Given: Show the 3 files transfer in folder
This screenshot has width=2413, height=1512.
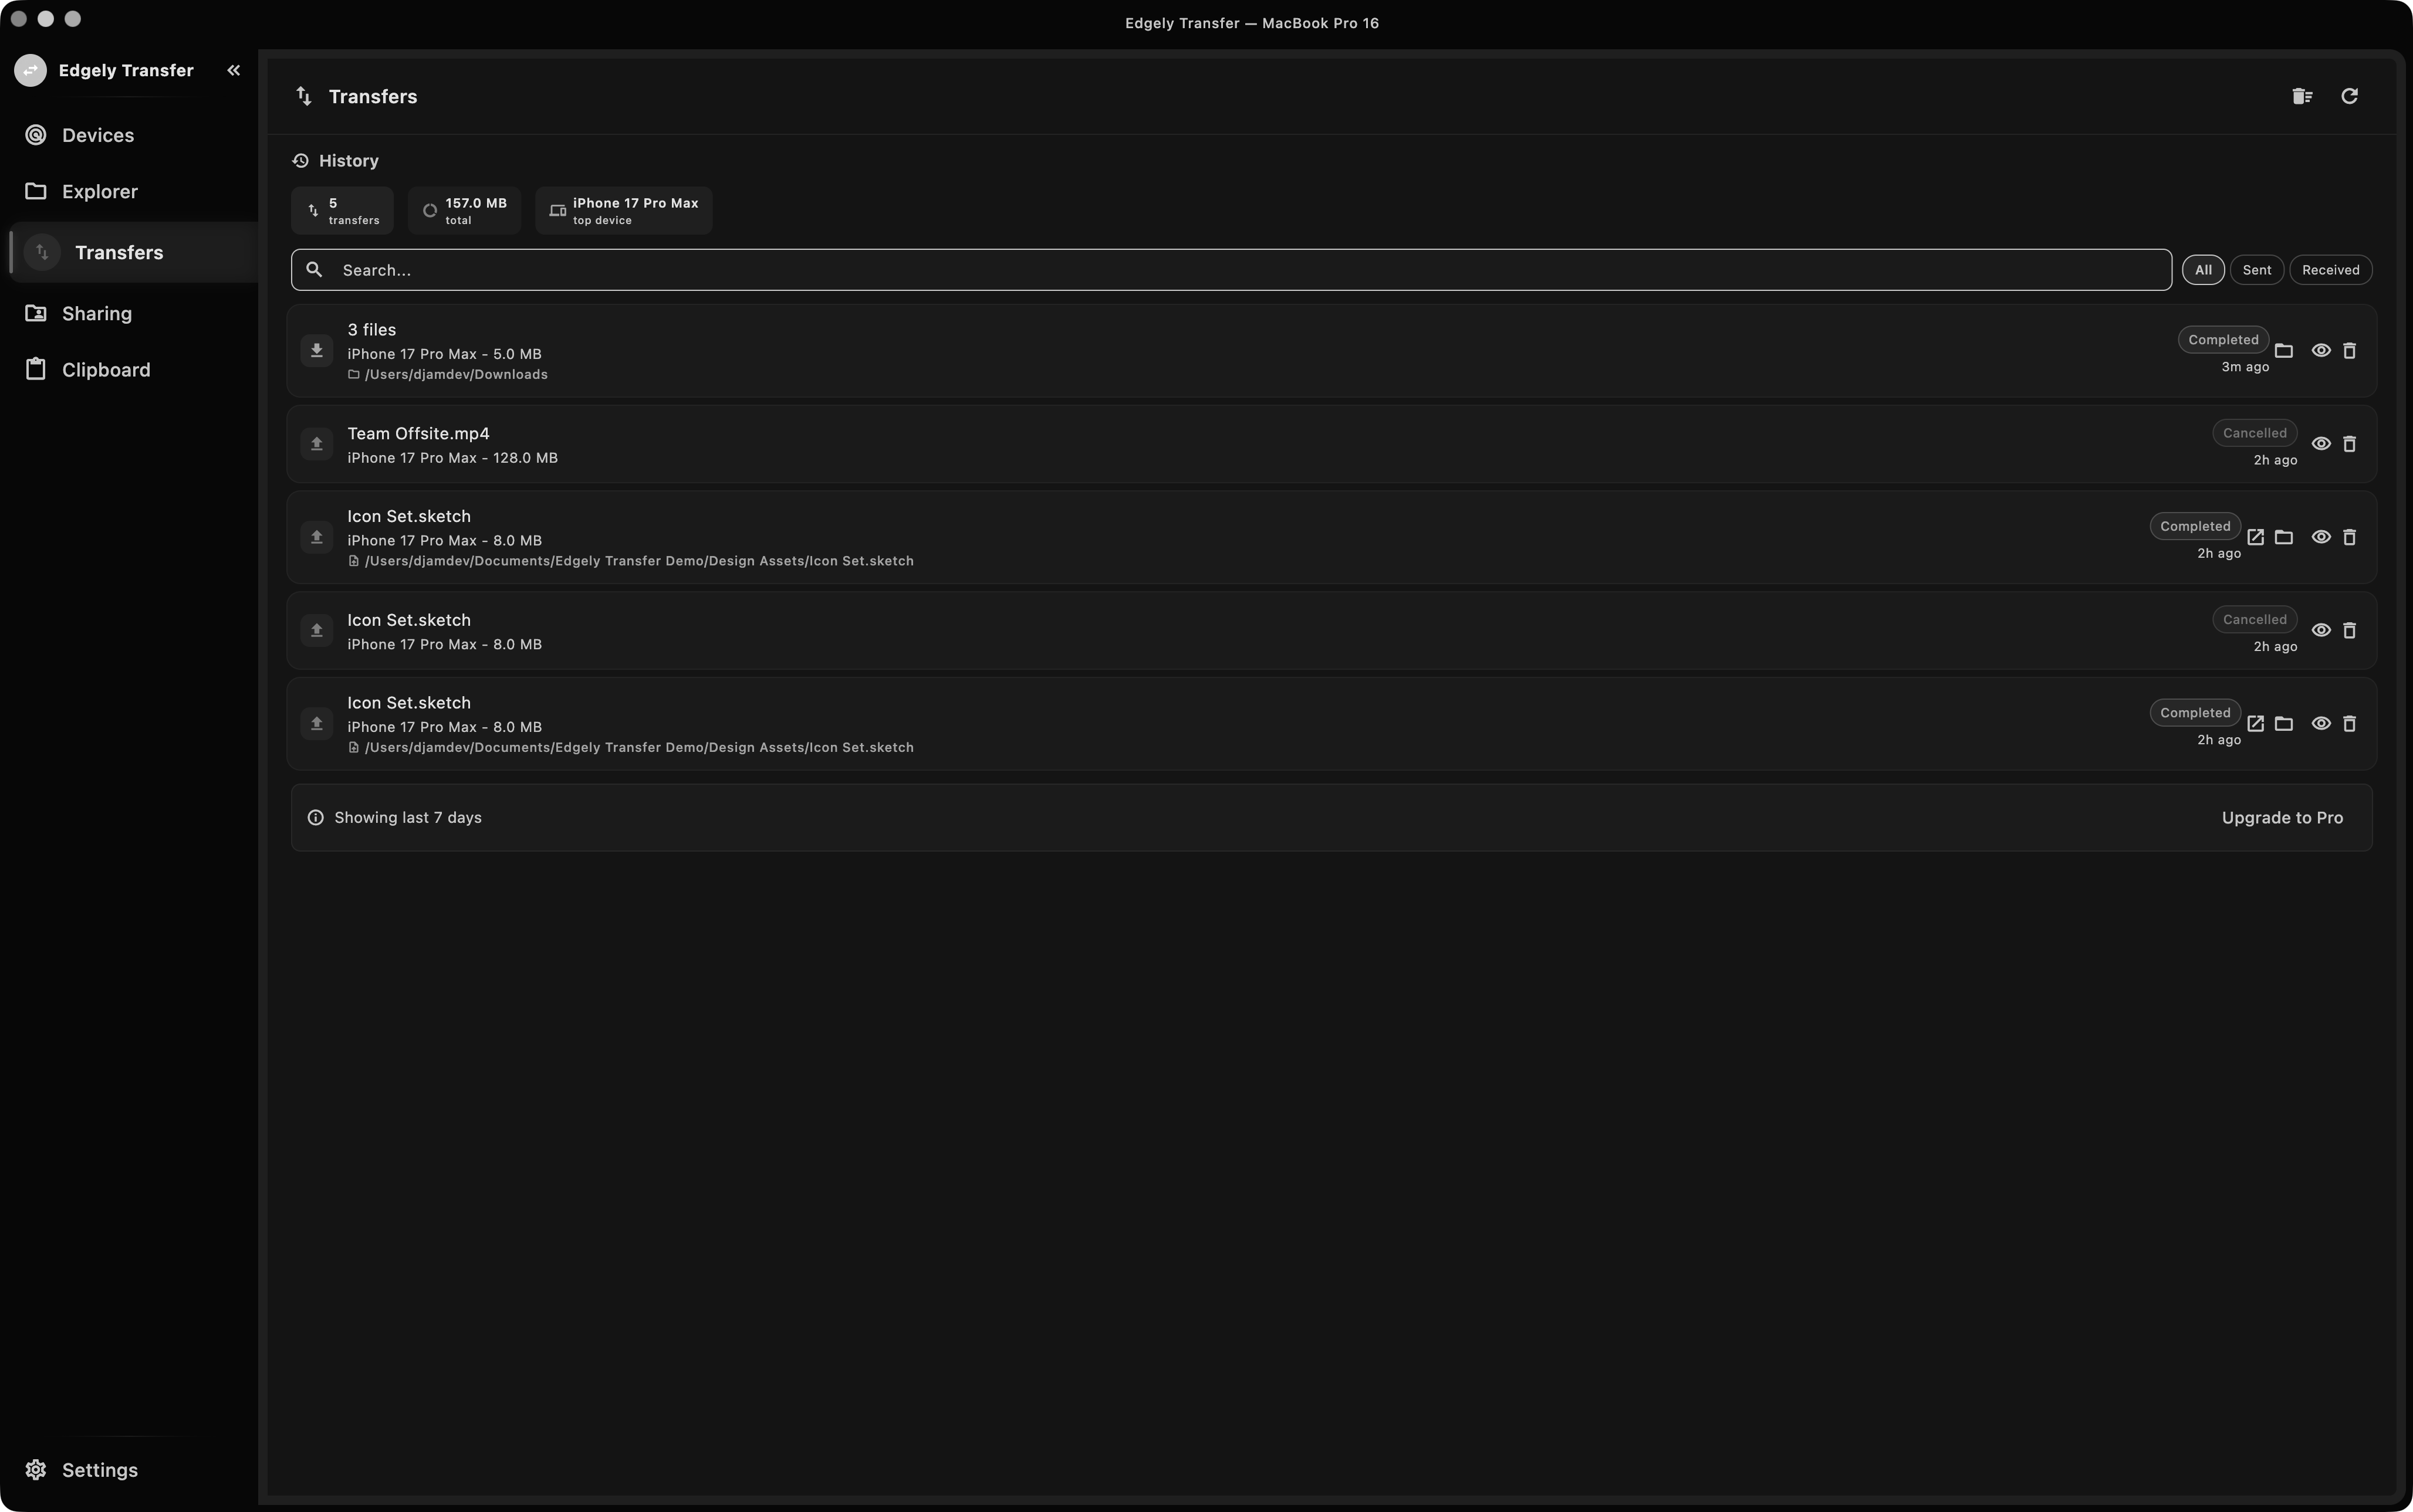Looking at the screenshot, I should click(2283, 351).
